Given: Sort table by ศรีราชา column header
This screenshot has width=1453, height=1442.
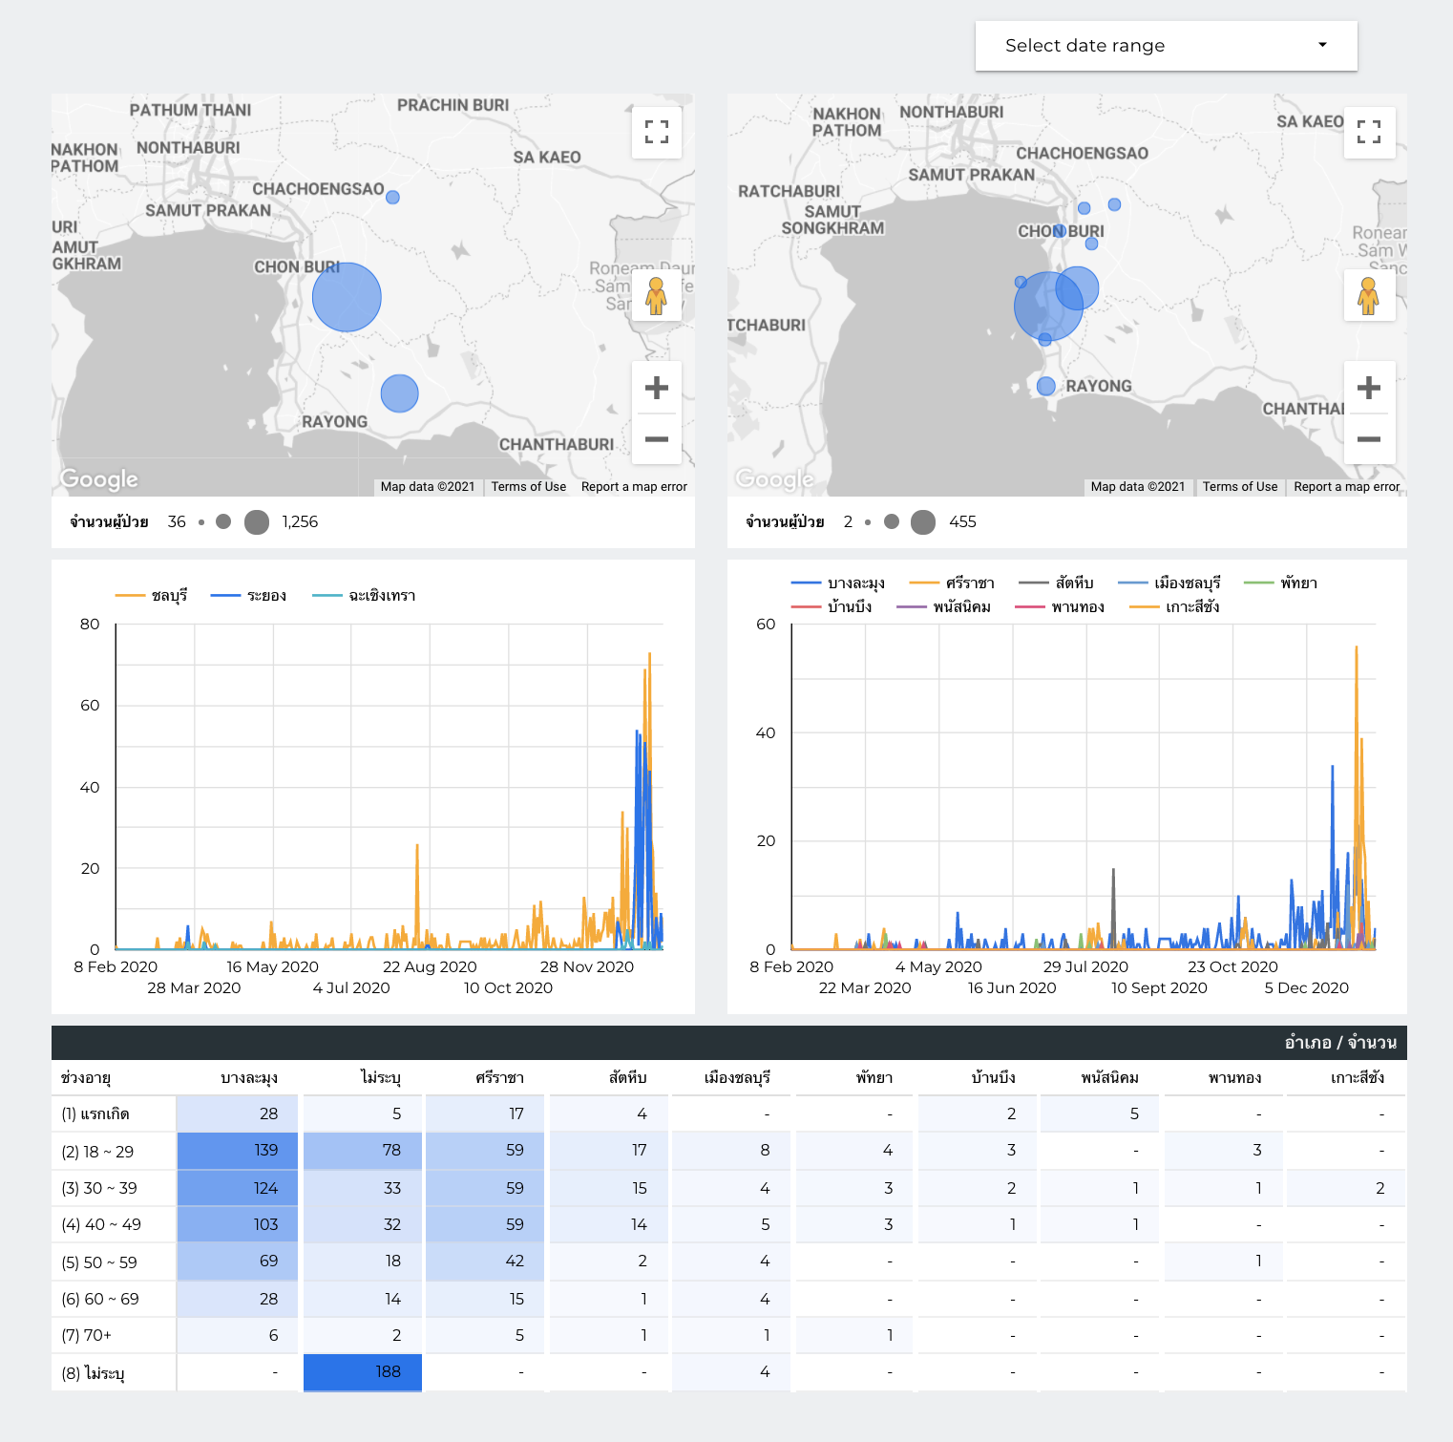Looking at the screenshot, I should click(499, 1078).
